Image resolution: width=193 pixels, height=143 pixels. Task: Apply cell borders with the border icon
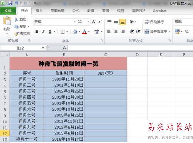[63, 32]
